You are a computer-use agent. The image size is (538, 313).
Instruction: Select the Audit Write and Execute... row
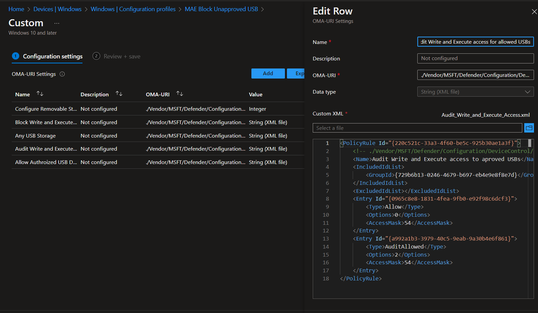click(158, 149)
